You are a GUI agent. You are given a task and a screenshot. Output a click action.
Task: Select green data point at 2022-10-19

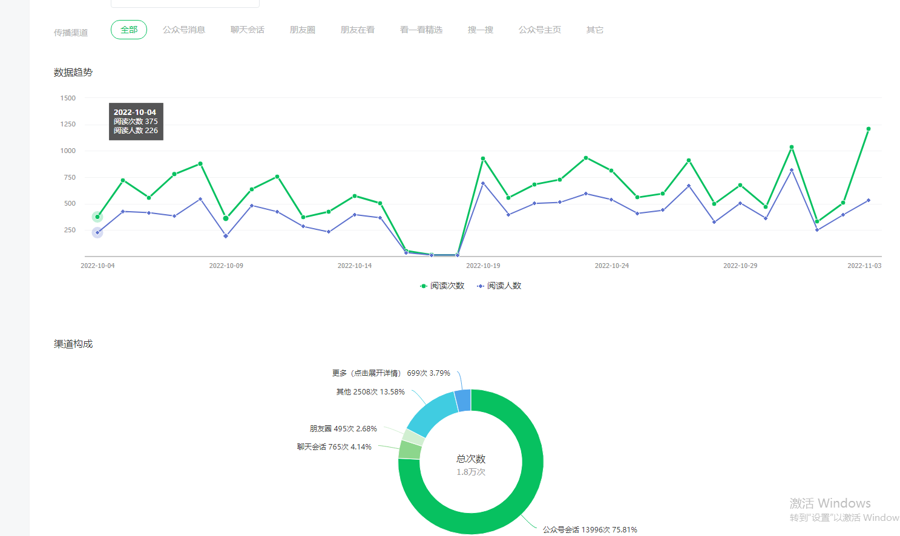483,159
